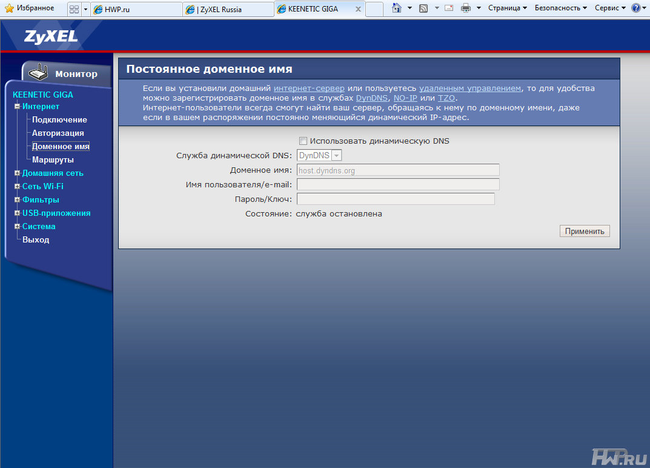Open the Страница menu
This screenshot has height=468, width=650.
pyautogui.click(x=508, y=8)
